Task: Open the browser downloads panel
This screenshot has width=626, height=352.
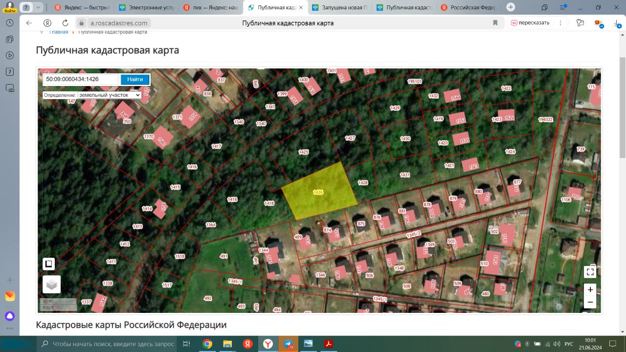Action: pos(618,23)
